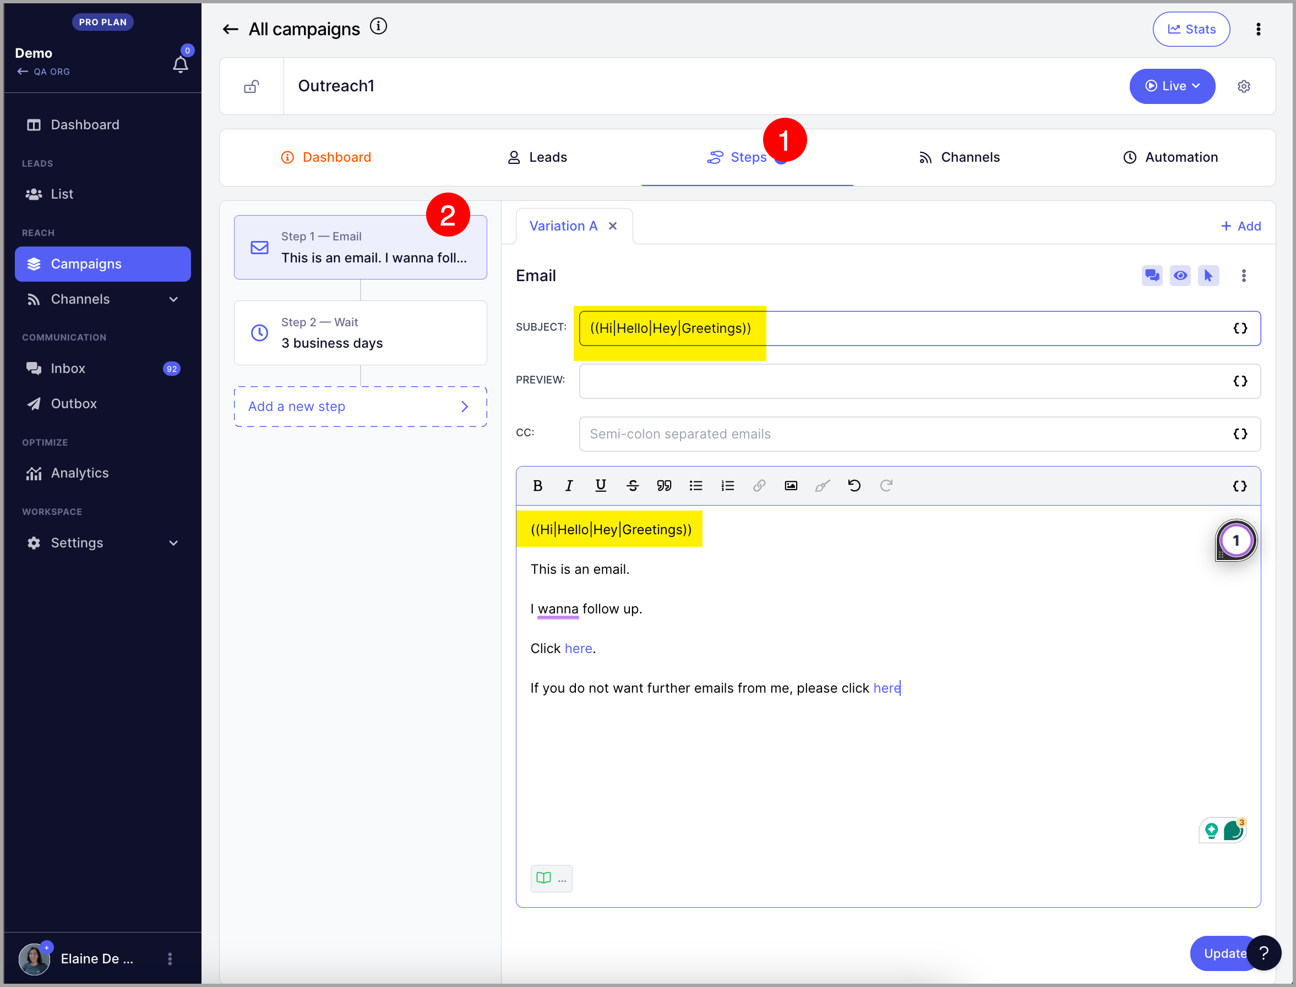Toggle underline formatting
The width and height of the screenshot is (1296, 987).
(601, 486)
